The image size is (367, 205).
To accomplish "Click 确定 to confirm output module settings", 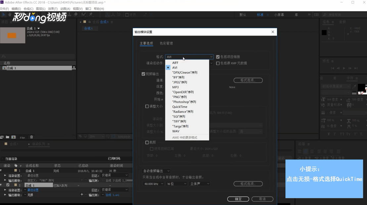I will pos(238,199).
